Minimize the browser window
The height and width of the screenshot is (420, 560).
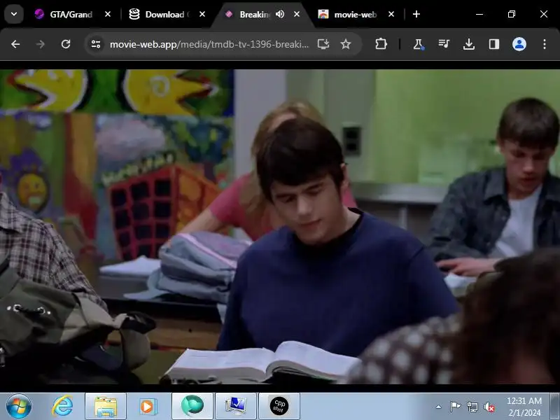479,14
